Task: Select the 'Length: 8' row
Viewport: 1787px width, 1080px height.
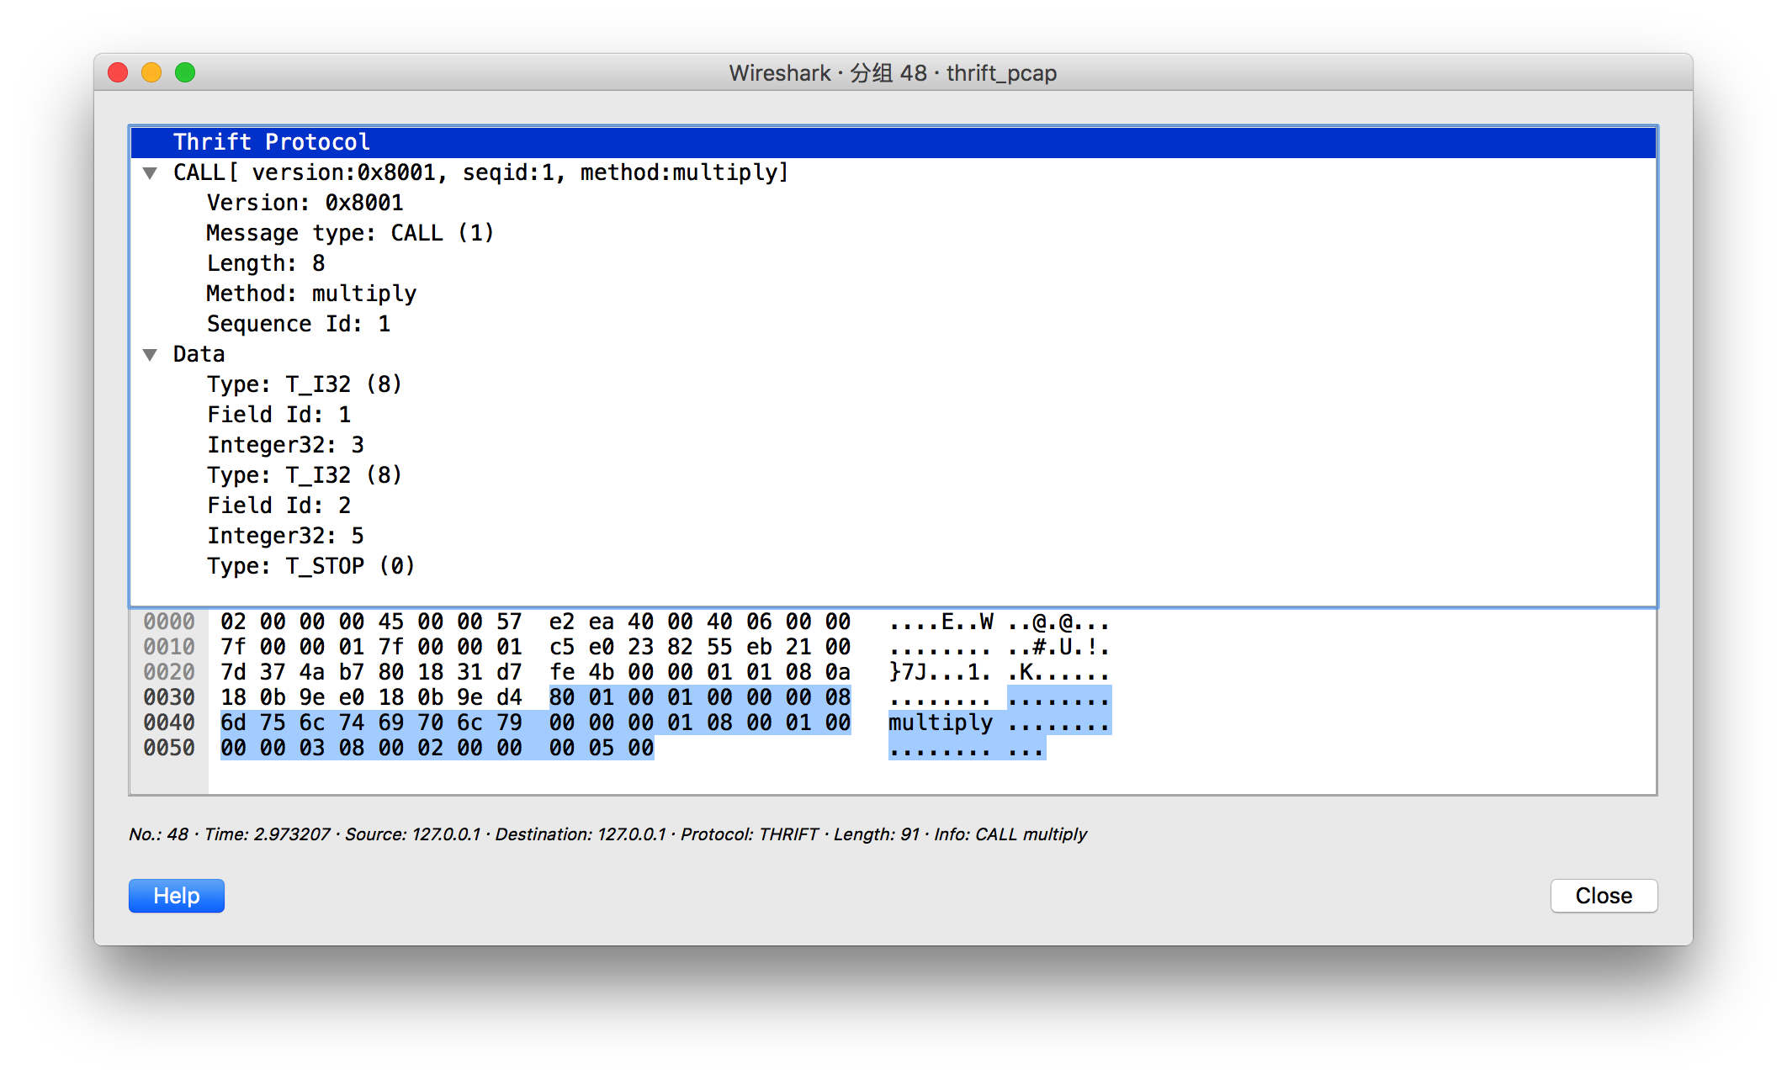Action: [893, 263]
